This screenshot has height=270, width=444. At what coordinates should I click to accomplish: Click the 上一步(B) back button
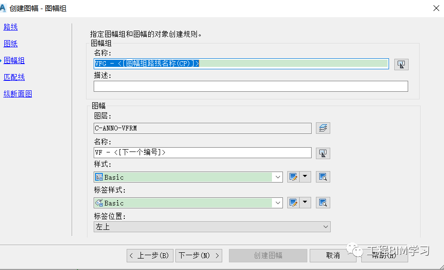coord(150,256)
